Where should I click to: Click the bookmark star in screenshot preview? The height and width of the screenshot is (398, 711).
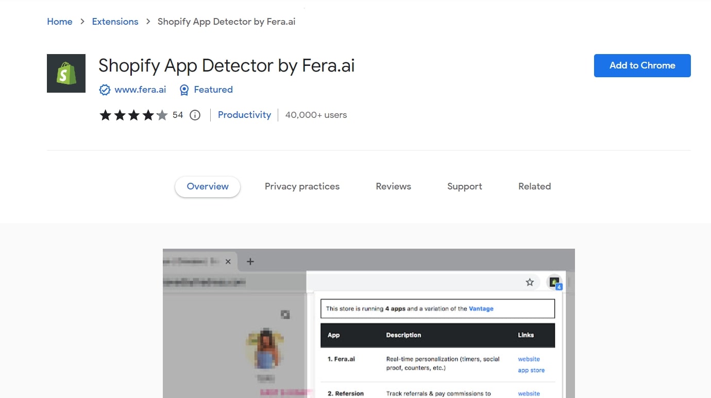click(530, 282)
